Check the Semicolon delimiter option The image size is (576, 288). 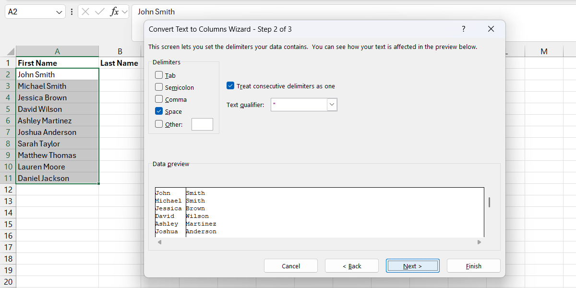[159, 87]
